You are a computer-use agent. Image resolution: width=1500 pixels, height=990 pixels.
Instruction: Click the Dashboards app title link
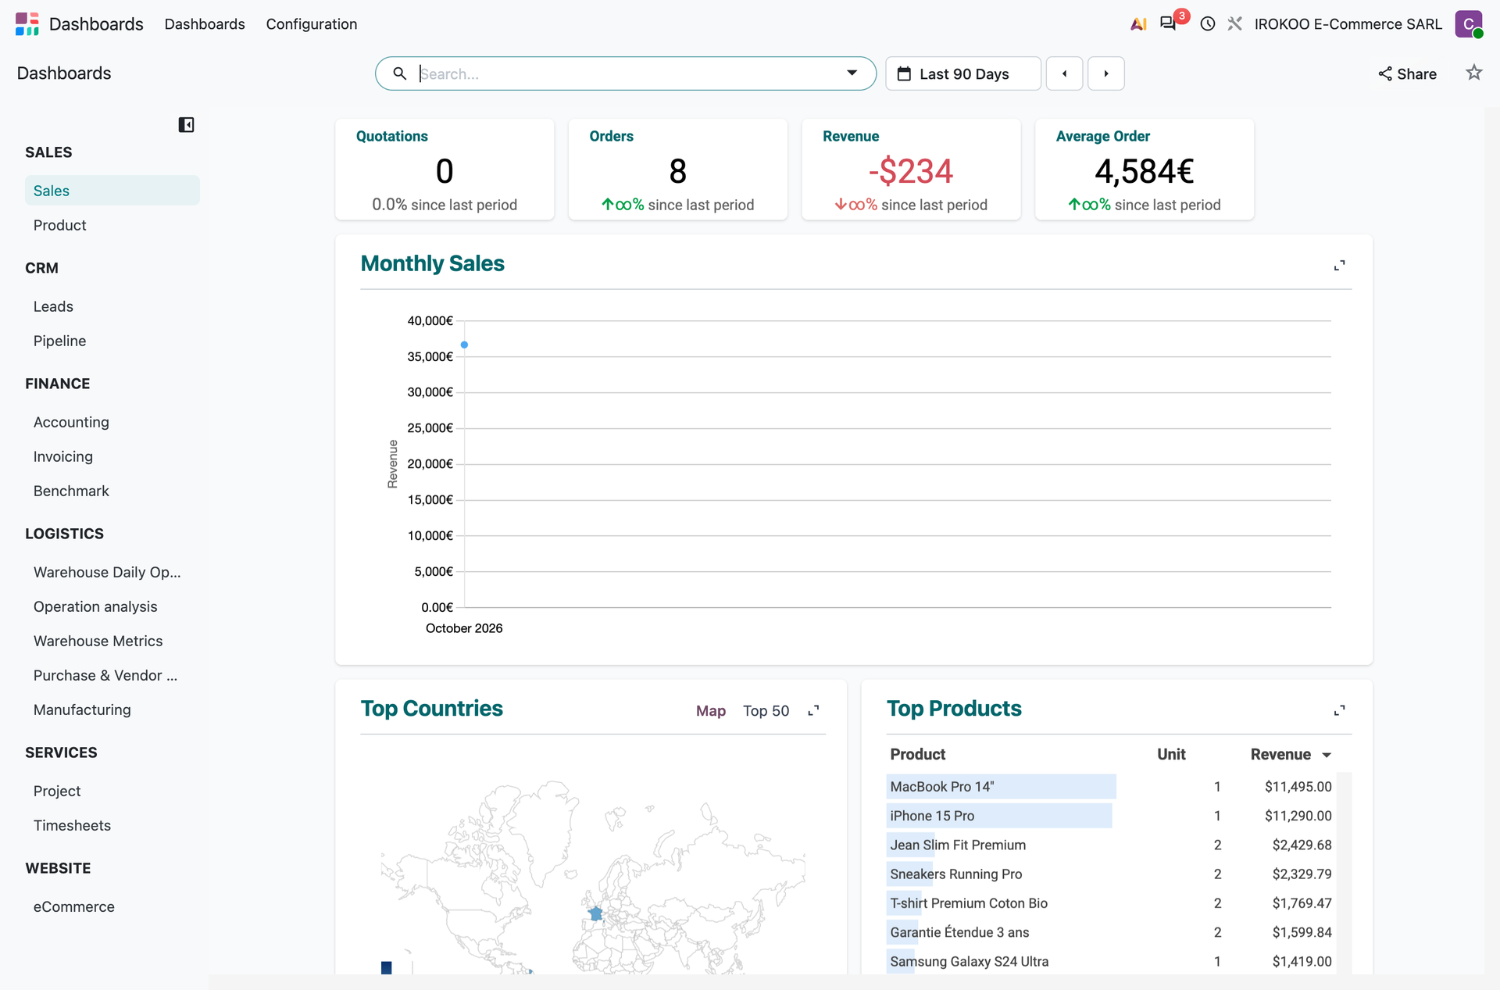click(96, 24)
